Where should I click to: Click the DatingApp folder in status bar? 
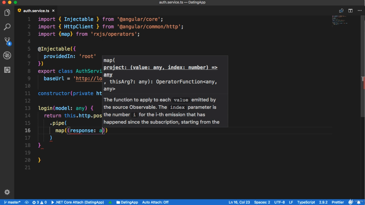point(127,202)
